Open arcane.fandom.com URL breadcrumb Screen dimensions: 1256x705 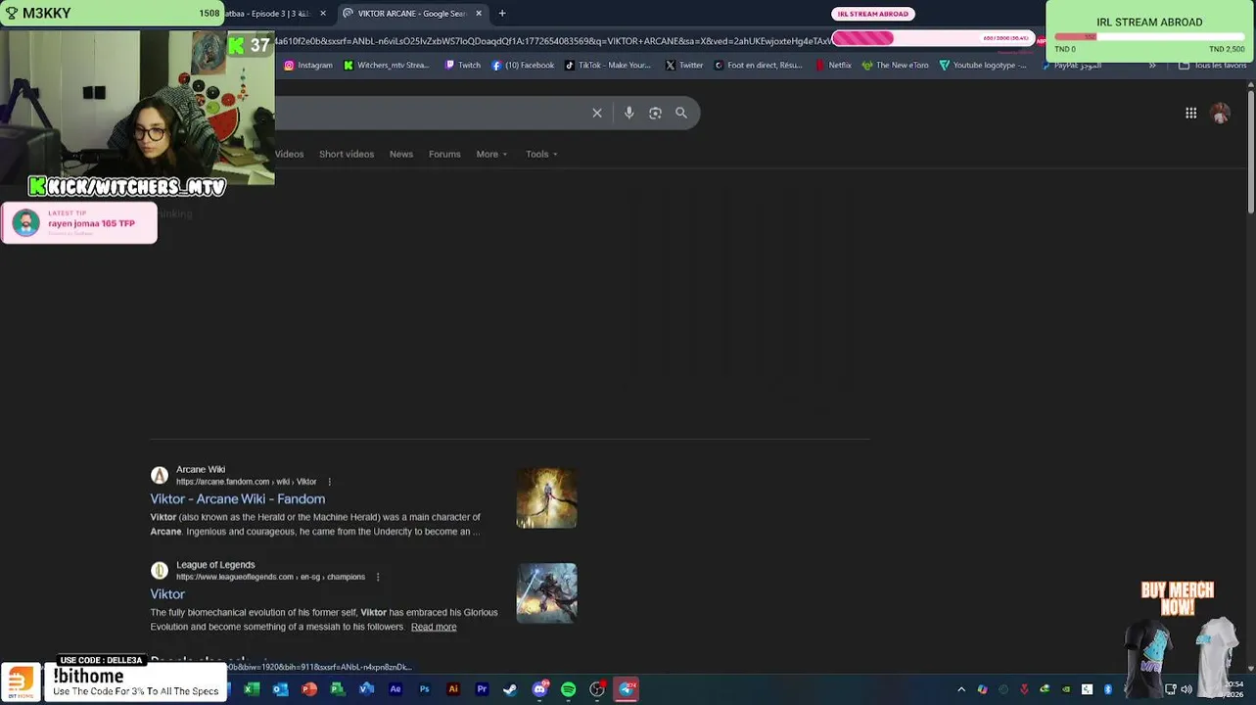(x=246, y=482)
